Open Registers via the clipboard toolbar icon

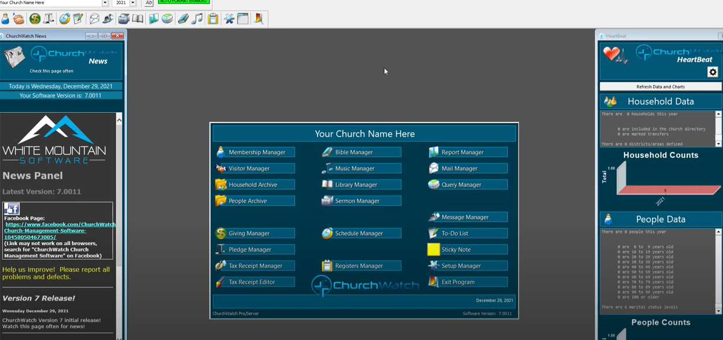coord(213,19)
